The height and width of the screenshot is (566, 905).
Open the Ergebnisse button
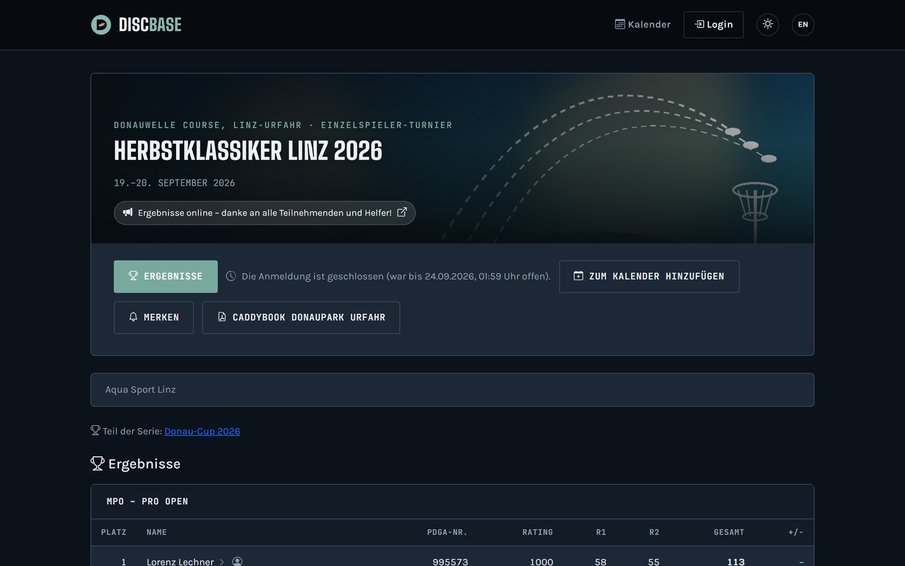click(166, 276)
